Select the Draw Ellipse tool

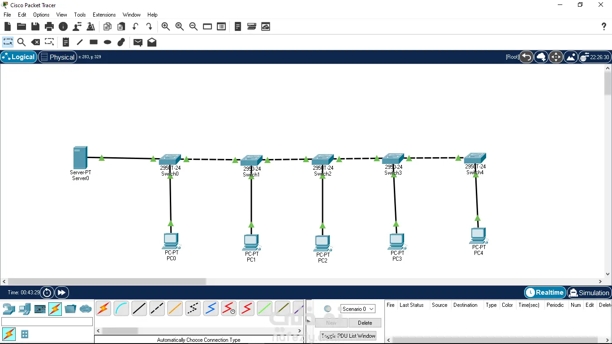[x=108, y=42]
